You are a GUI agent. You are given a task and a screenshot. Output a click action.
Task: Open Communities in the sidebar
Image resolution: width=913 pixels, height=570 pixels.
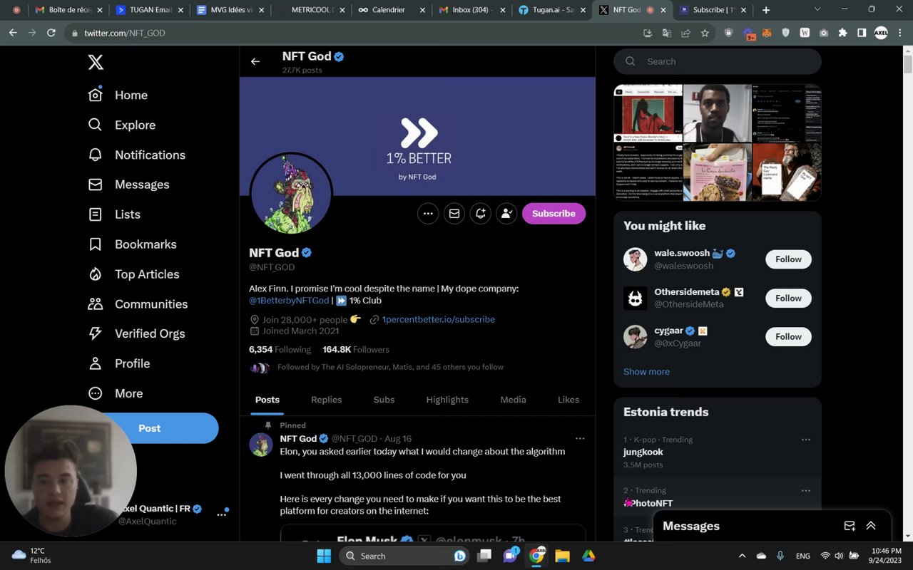point(138,304)
